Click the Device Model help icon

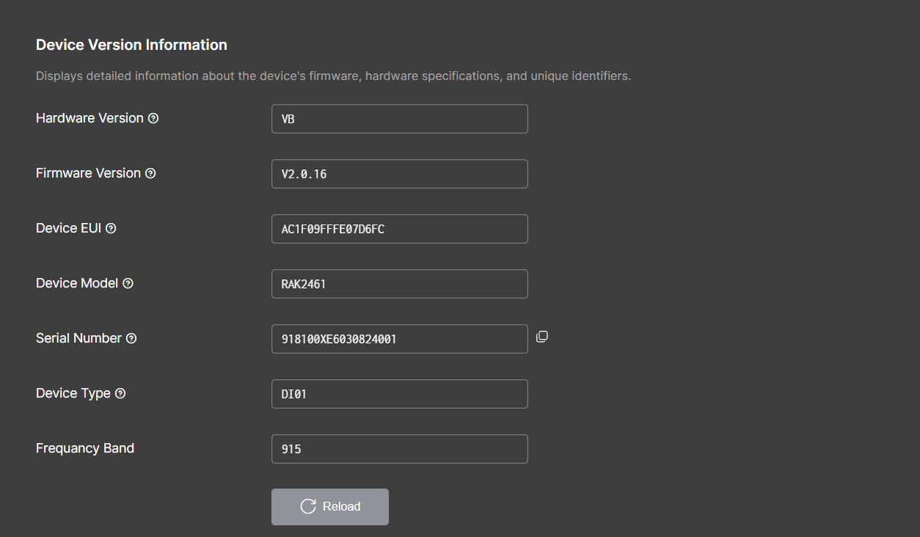(x=128, y=283)
